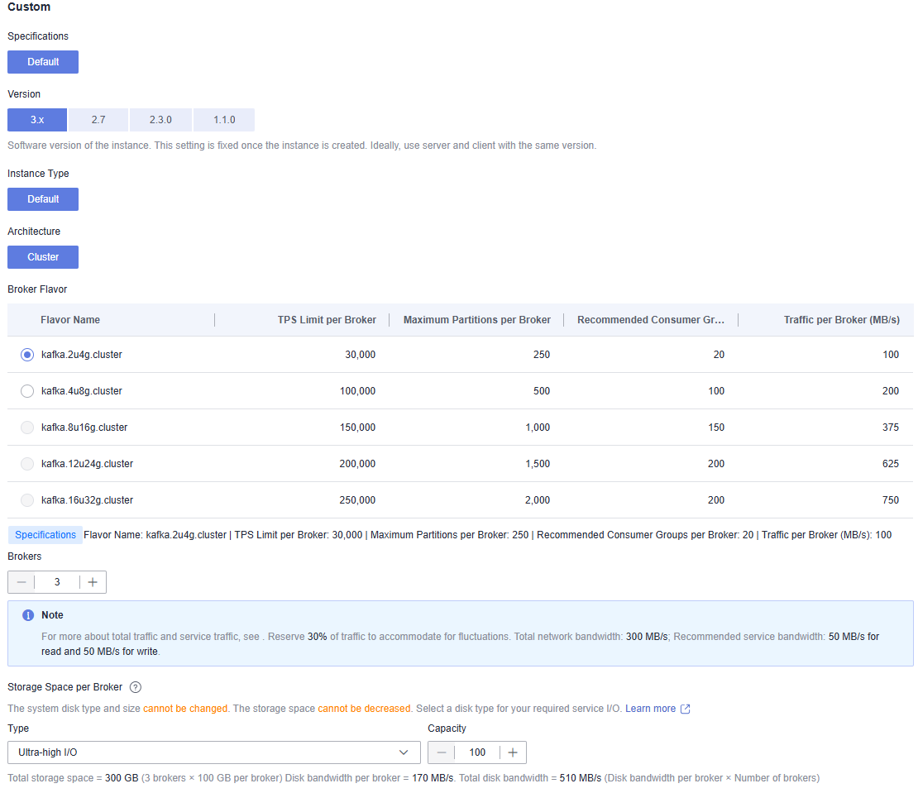918x793 pixels.
Task: Click the 625 traffic per broker cell
Action: tap(891, 464)
